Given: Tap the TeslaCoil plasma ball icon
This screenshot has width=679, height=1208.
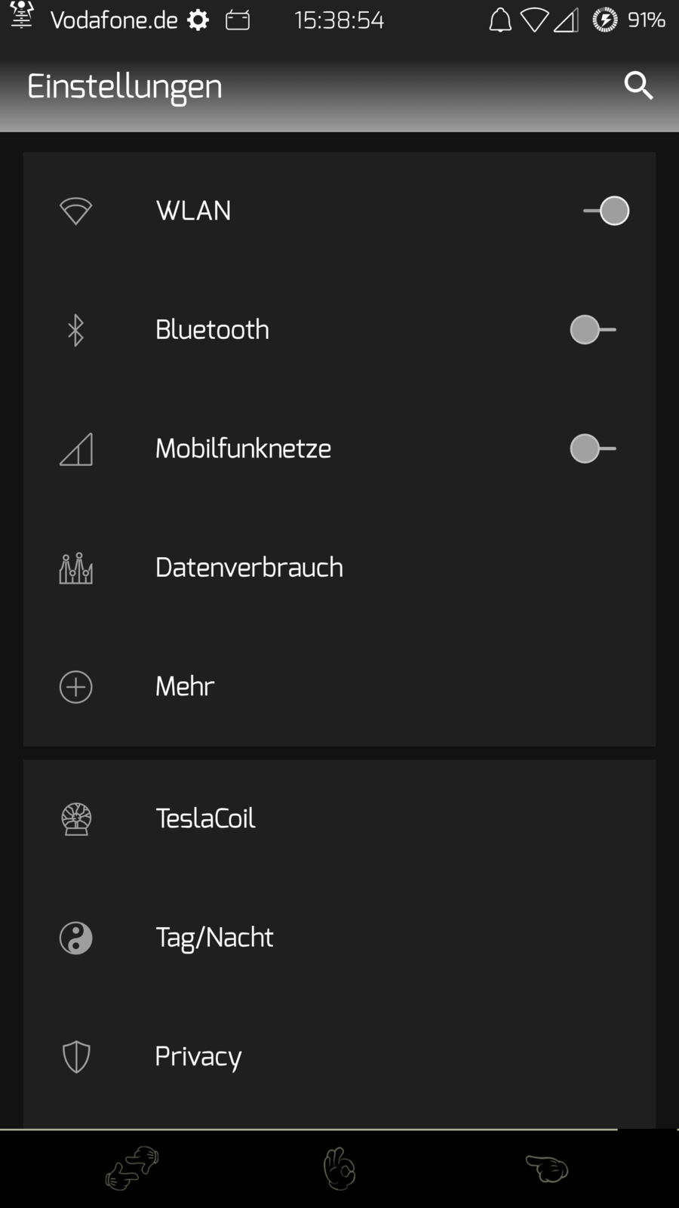Looking at the screenshot, I should [x=76, y=819].
